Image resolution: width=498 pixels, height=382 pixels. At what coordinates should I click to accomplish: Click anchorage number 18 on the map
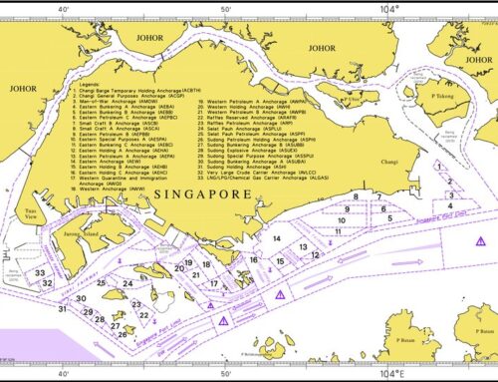coord(206,264)
